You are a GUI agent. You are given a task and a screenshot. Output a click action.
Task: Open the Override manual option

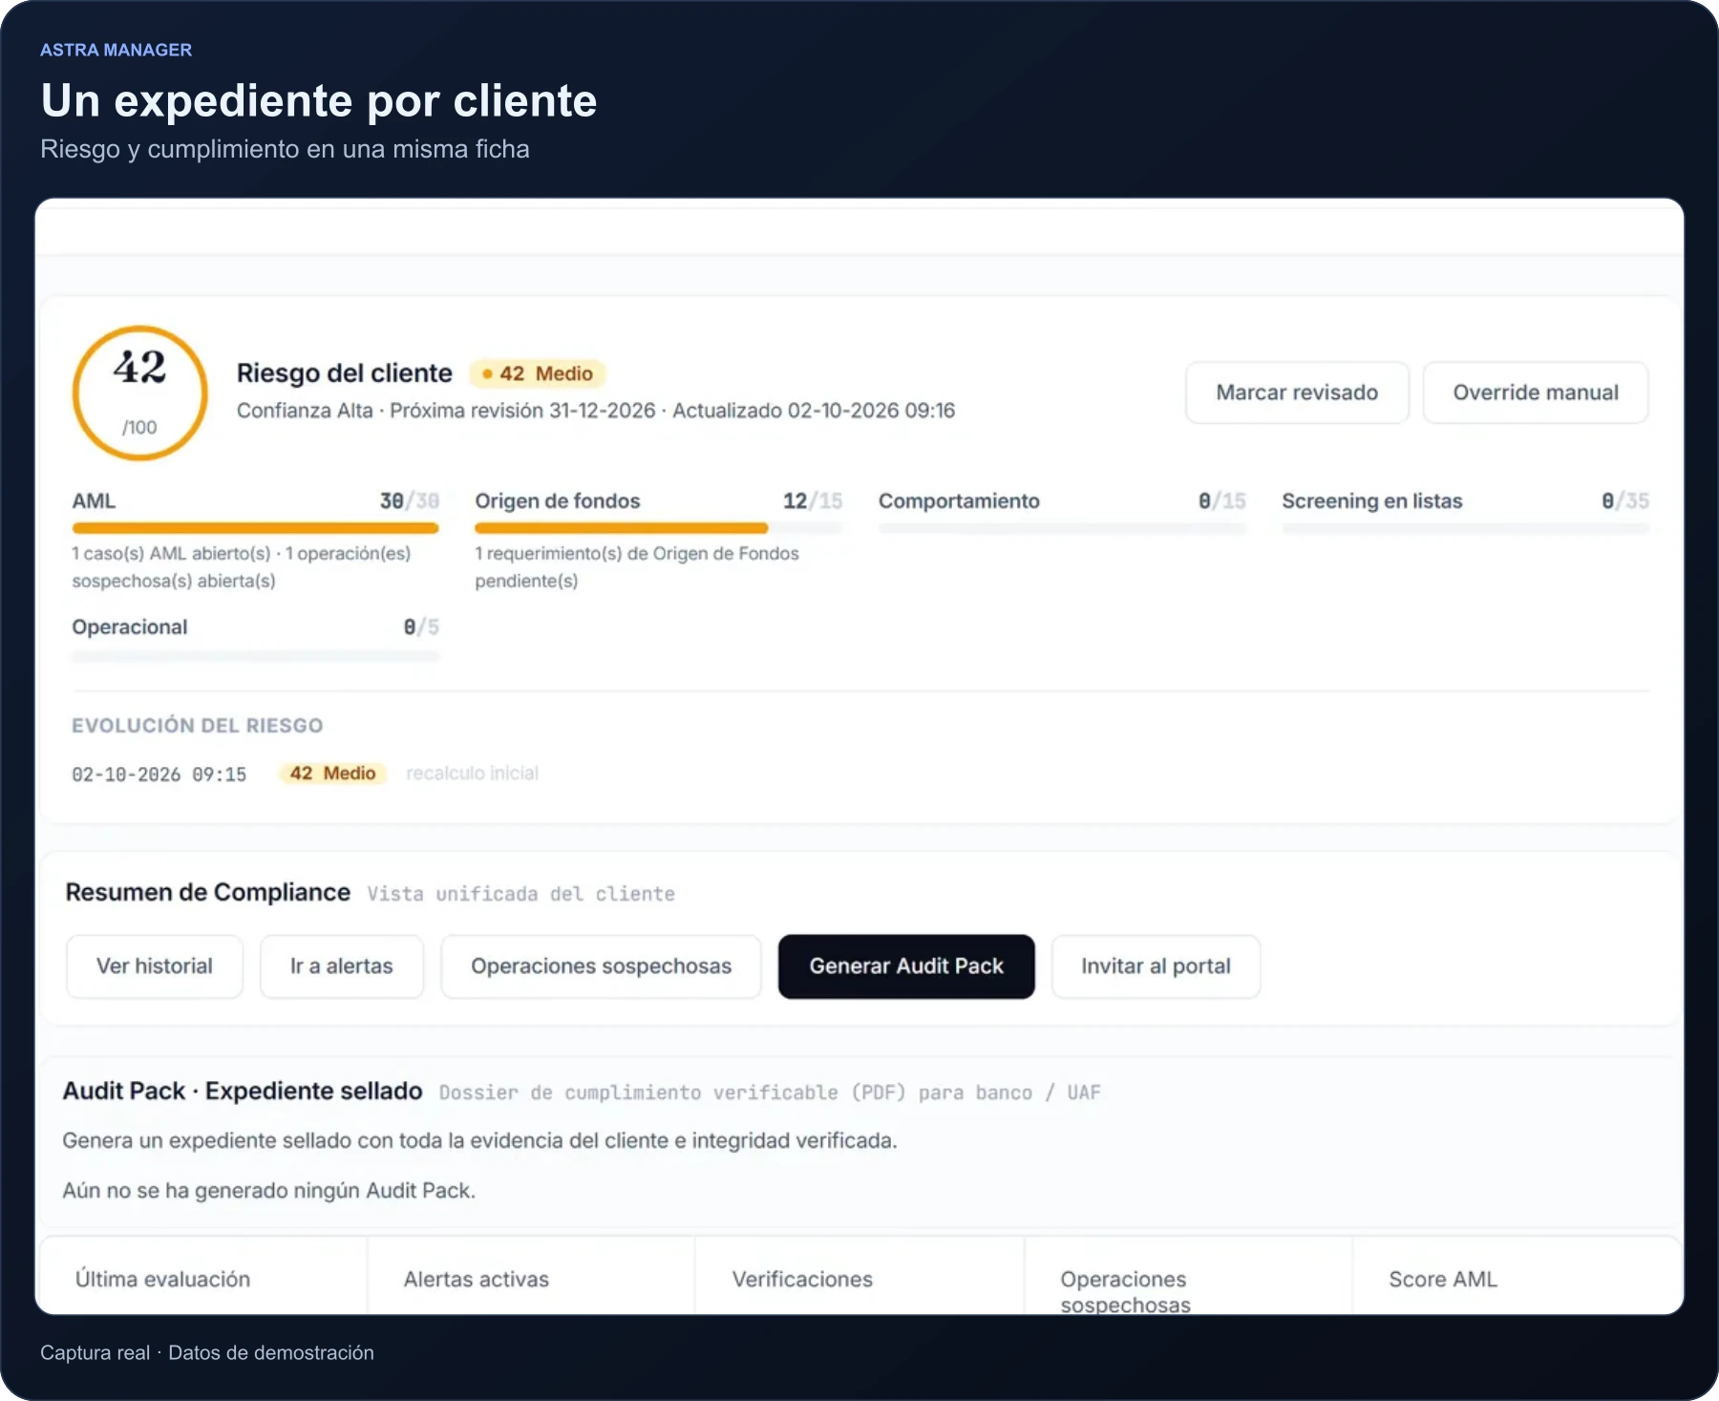click(x=1536, y=393)
